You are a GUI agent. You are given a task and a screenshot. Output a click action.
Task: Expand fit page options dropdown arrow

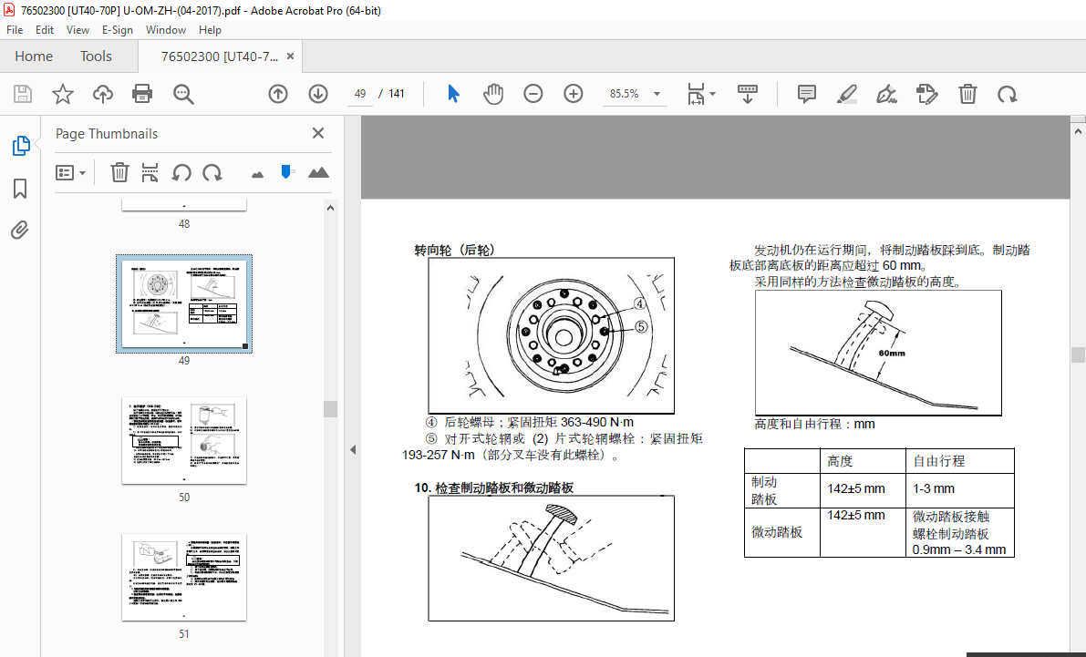click(713, 94)
